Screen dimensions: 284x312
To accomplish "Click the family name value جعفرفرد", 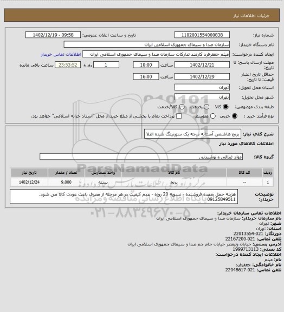I will click(243, 265).
